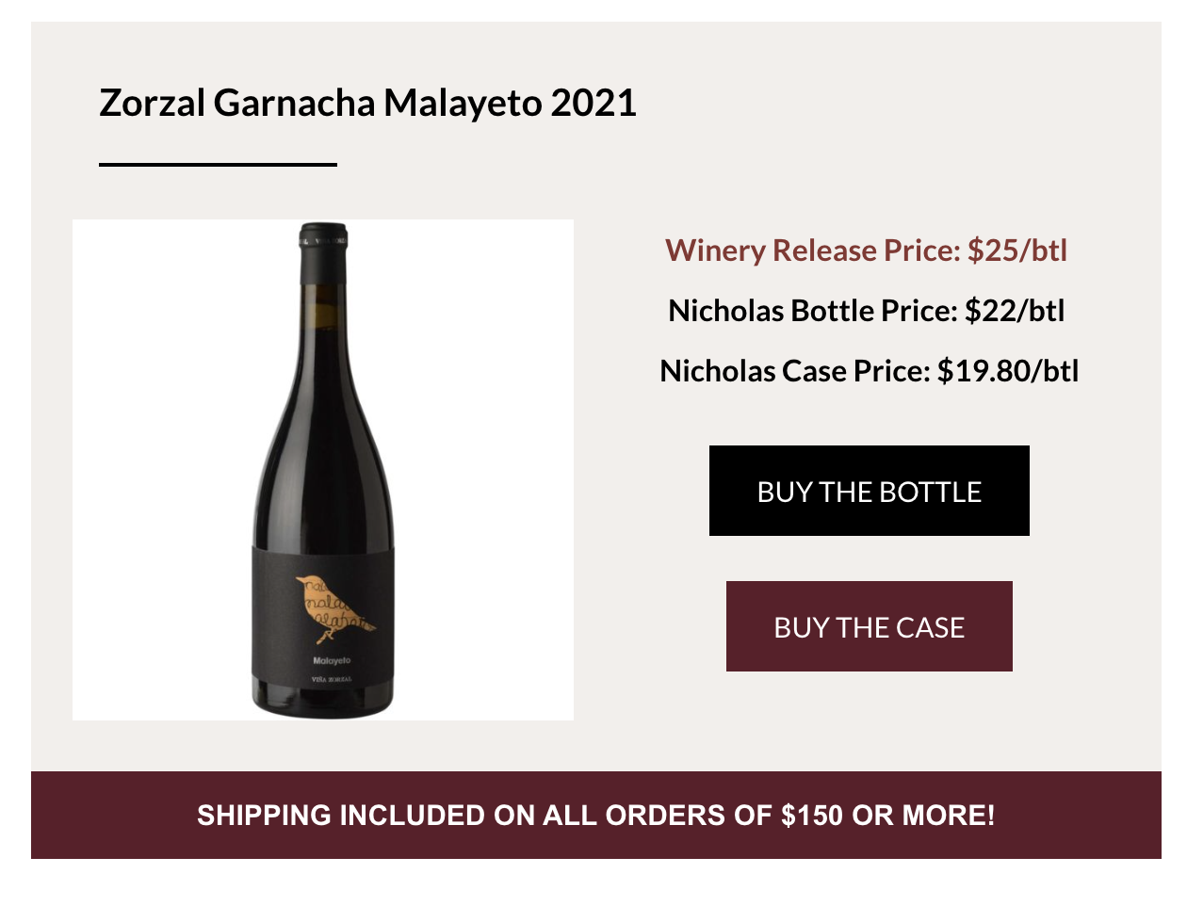
Task: Click the Viña Zorzal text on the label
Action: pyautogui.click(x=332, y=679)
